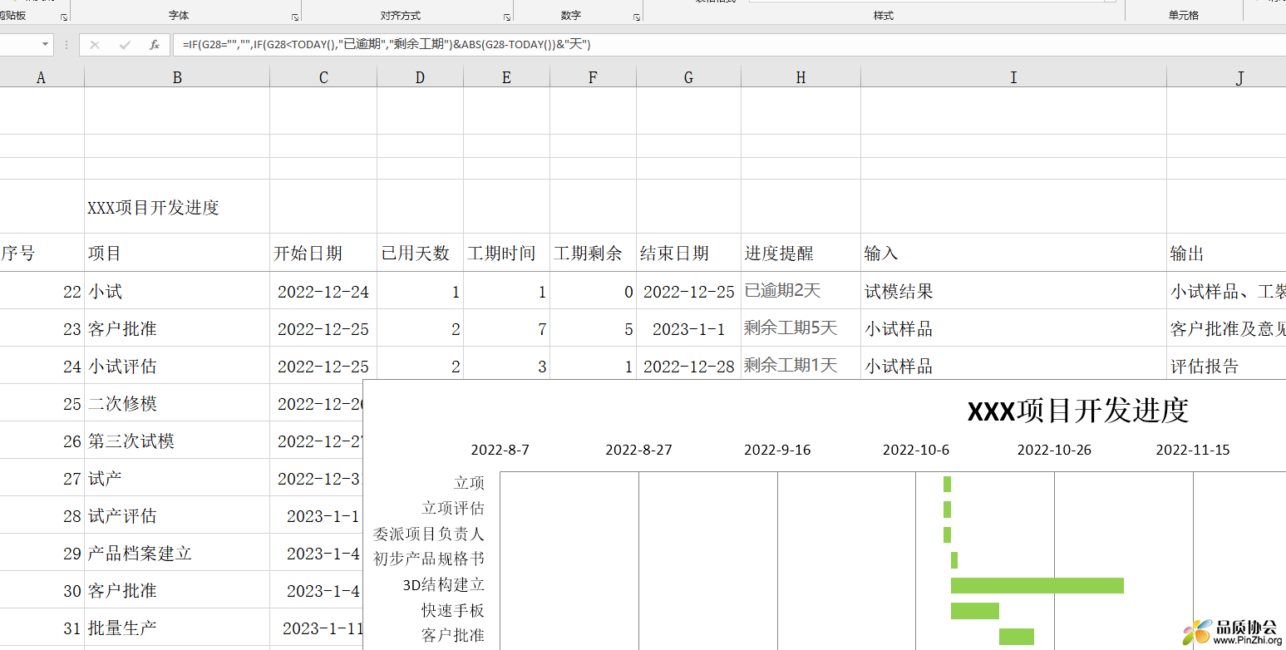
Task: Click the 序号 header cell
Action: (42, 253)
